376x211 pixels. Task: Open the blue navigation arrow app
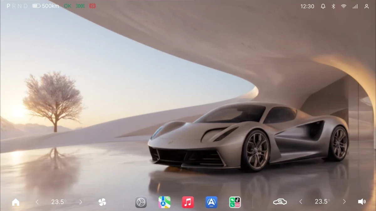(211, 202)
